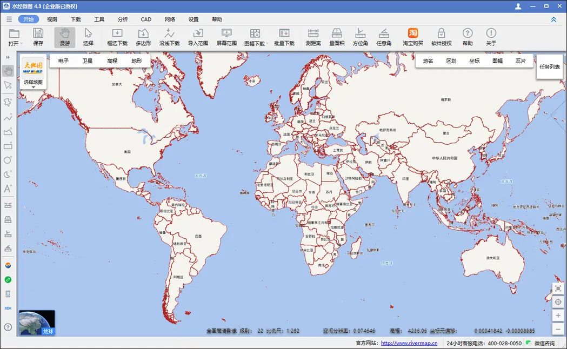The height and width of the screenshot is (349, 567).
Task: Open the 视图 menu tab
Action: click(x=52, y=19)
